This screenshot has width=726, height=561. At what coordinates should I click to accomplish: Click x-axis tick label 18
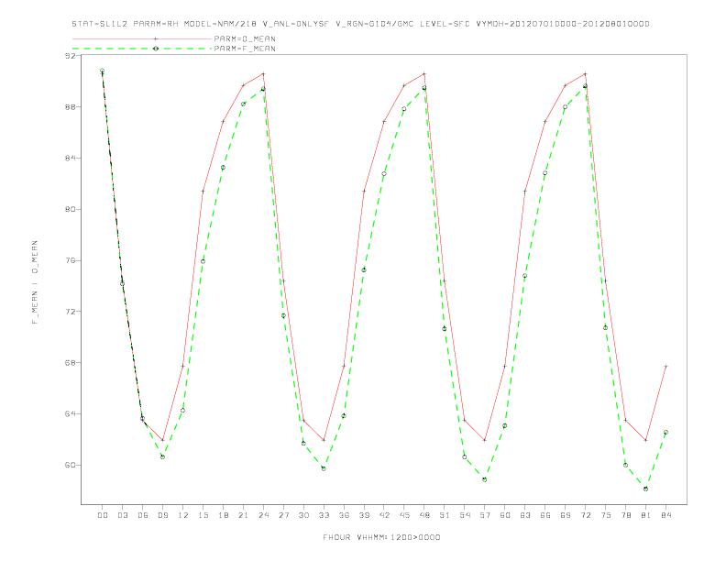(223, 515)
